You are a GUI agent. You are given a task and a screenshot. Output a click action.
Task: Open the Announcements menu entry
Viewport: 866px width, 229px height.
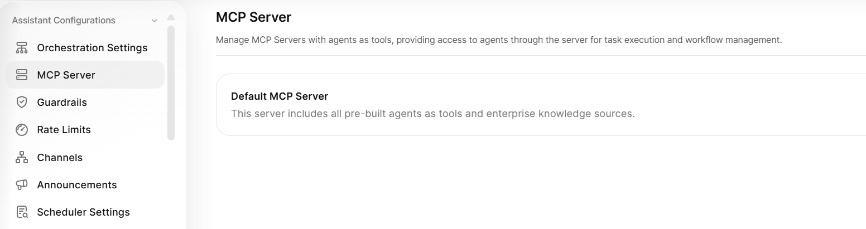click(77, 185)
